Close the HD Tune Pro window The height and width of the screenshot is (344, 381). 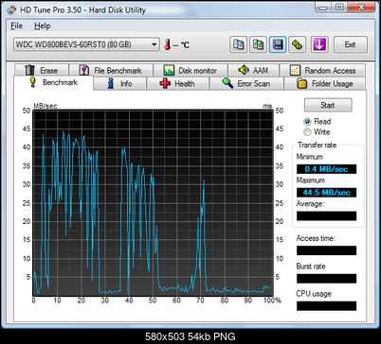pyautogui.click(x=361, y=7)
